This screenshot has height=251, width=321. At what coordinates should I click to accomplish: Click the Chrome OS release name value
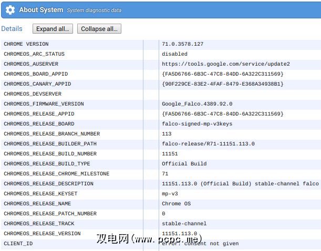[177, 204]
